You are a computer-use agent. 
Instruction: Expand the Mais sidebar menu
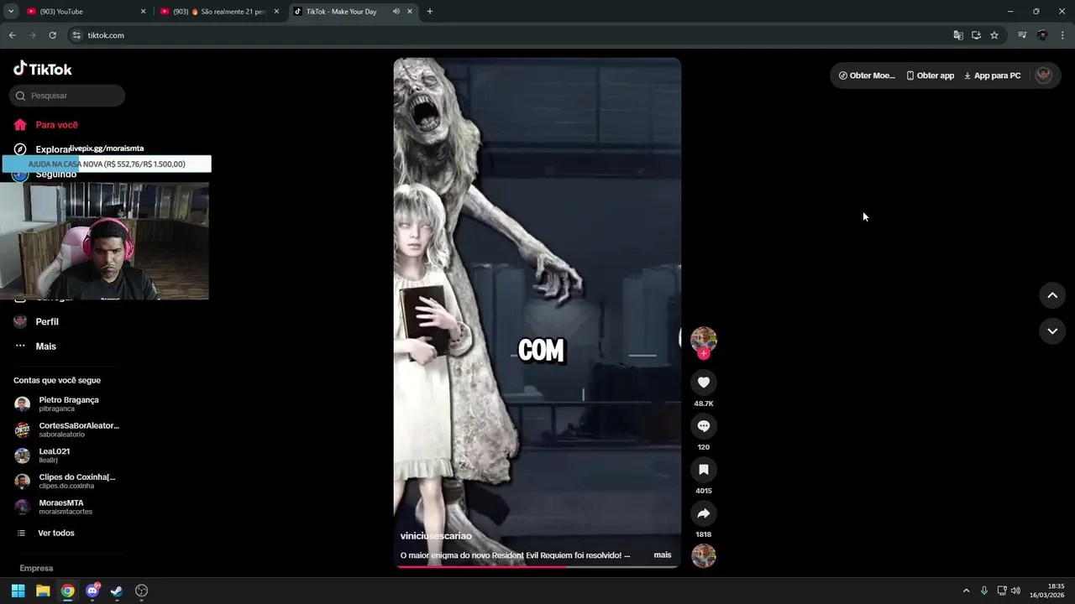(36, 346)
